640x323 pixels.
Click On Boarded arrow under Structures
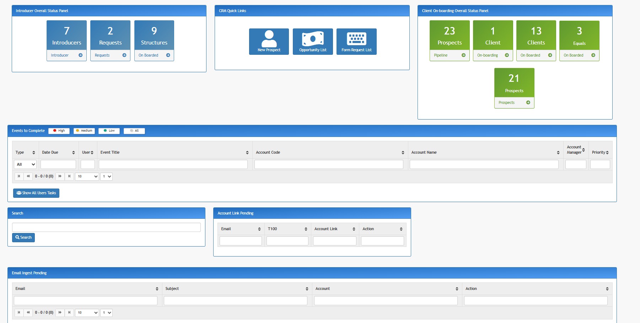tap(168, 55)
